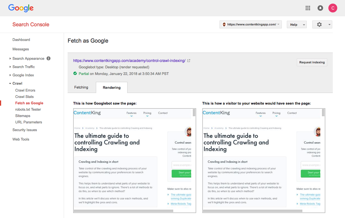345x218 pixels.
Task: Open the robots.txt Tester
Action: point(28,109)
